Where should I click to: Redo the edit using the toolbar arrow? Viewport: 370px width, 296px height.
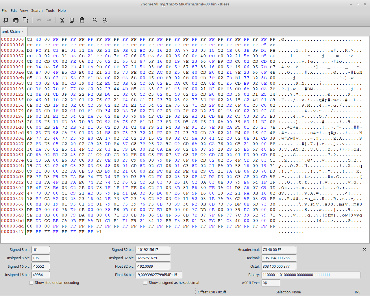(49, 20)
